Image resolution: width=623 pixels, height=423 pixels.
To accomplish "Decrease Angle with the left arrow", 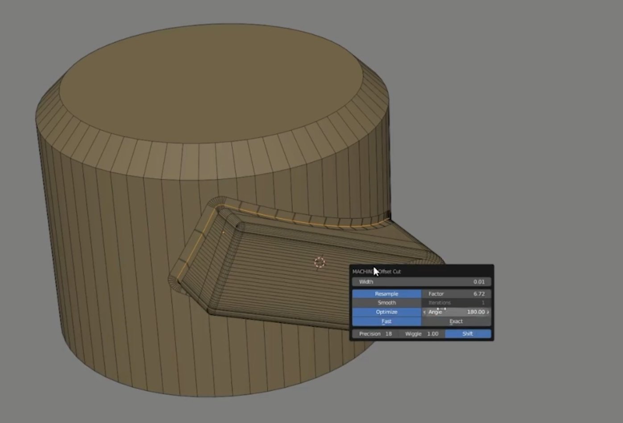I will (x=424, y=312).
